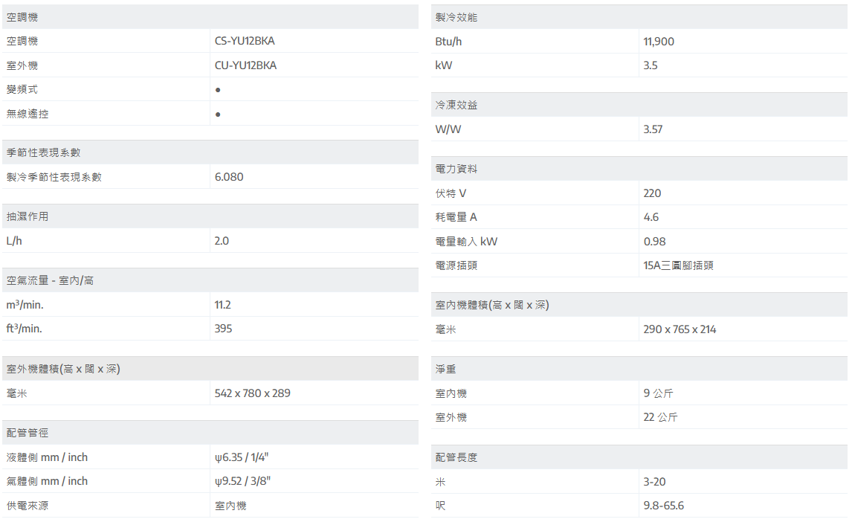Click the 電力資料 section header
The image size is (852, 522).
456,169
